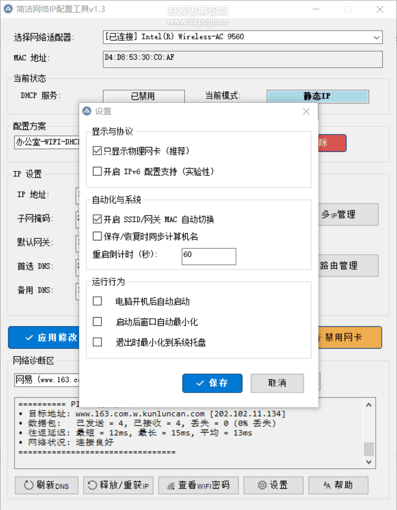Open 设置 with the gear button
The image size is (397, 510).
[273, 485]
